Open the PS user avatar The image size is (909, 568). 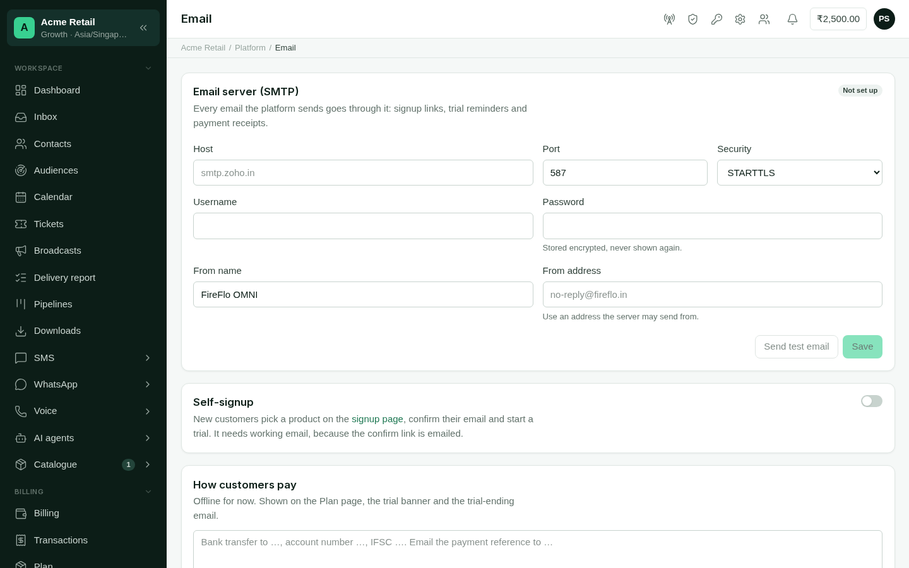884,19
